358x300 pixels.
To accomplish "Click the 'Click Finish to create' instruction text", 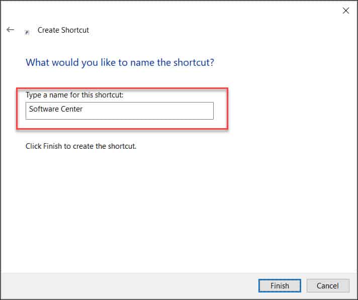I will coord(81,146).
